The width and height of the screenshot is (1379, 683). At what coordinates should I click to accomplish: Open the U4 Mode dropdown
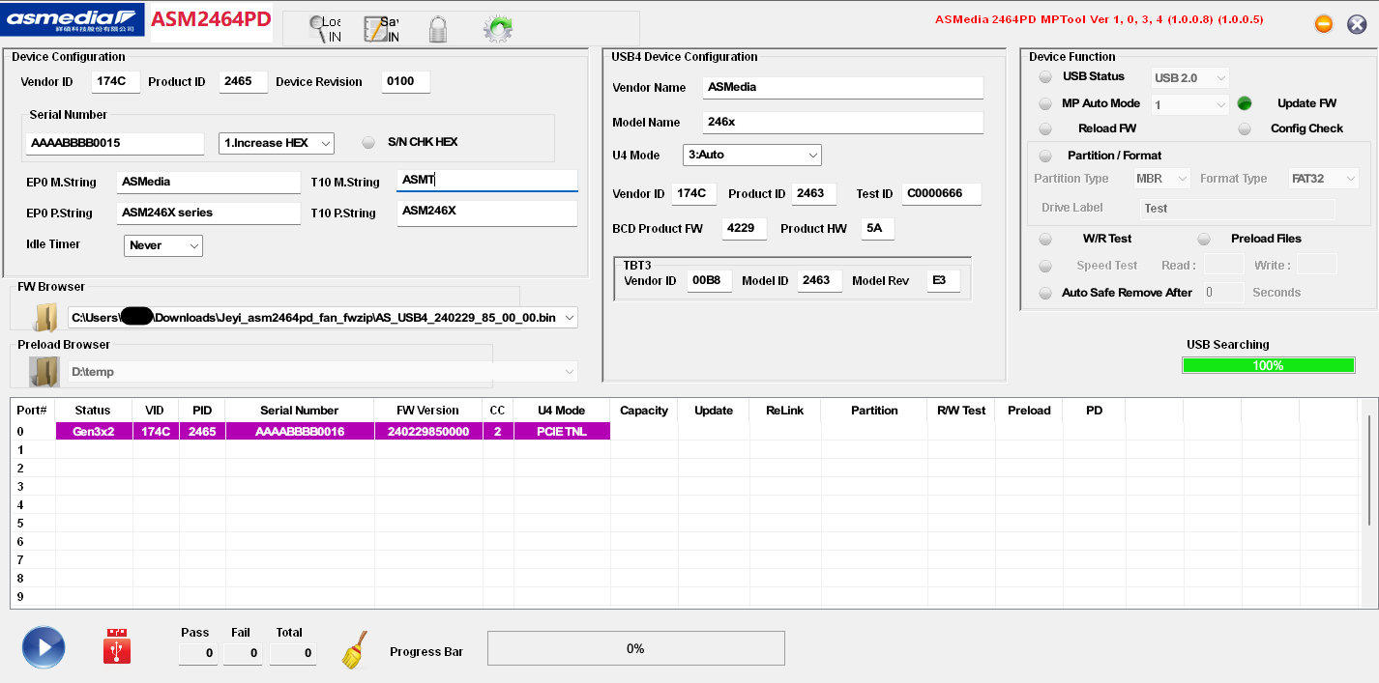click(x=752, y=155)
